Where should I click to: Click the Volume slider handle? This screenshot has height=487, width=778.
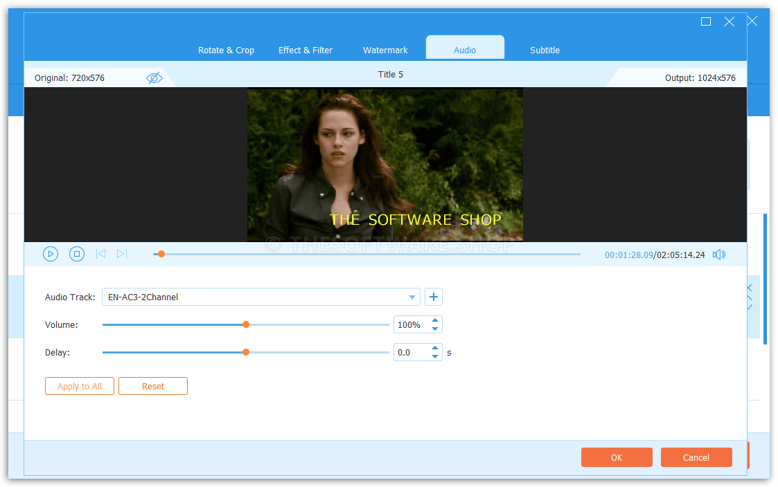point(246,324)
